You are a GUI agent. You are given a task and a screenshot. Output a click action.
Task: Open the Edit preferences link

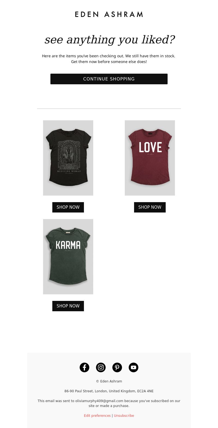click(97, 416)
